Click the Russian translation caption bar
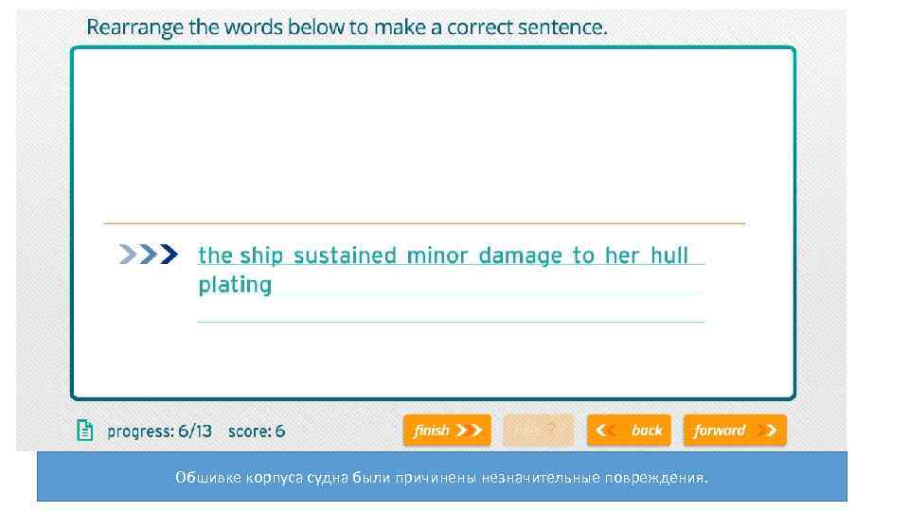The image size is (909, 511). (441, 477)
